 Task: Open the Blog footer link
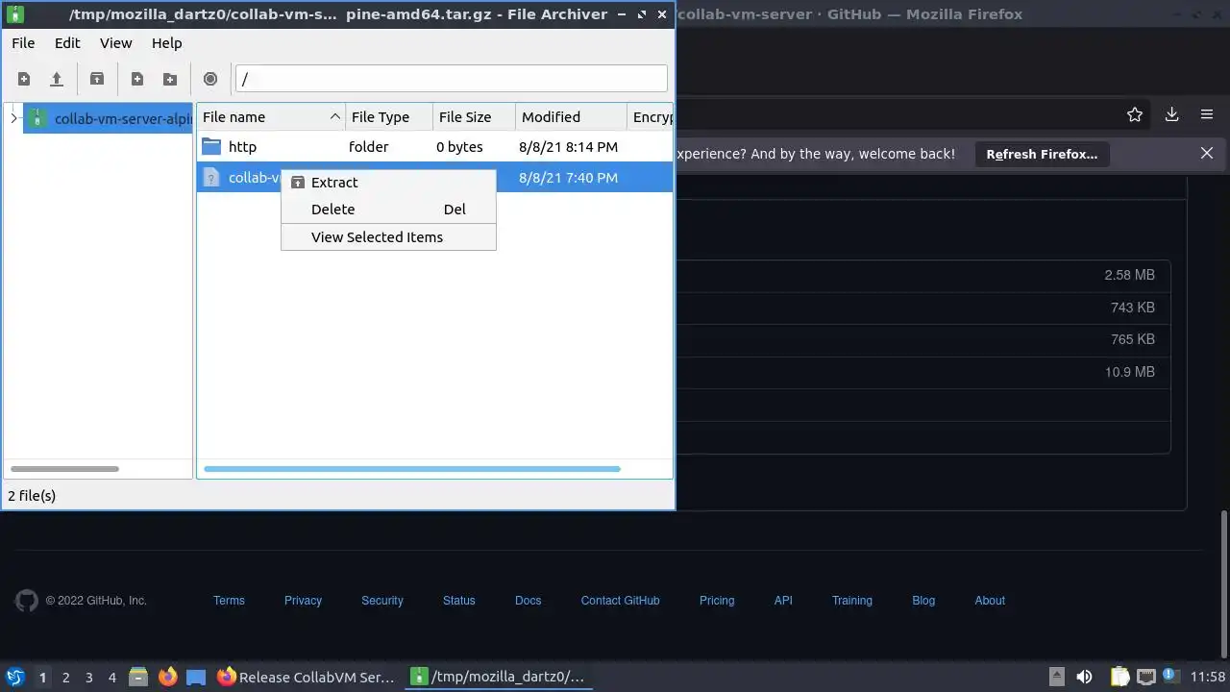click(x=923, y=601)
